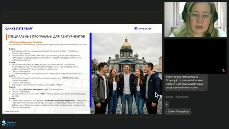Click the '1 день.' label
The height and width of the screenshot is (129, 229).
coord(13,49)
